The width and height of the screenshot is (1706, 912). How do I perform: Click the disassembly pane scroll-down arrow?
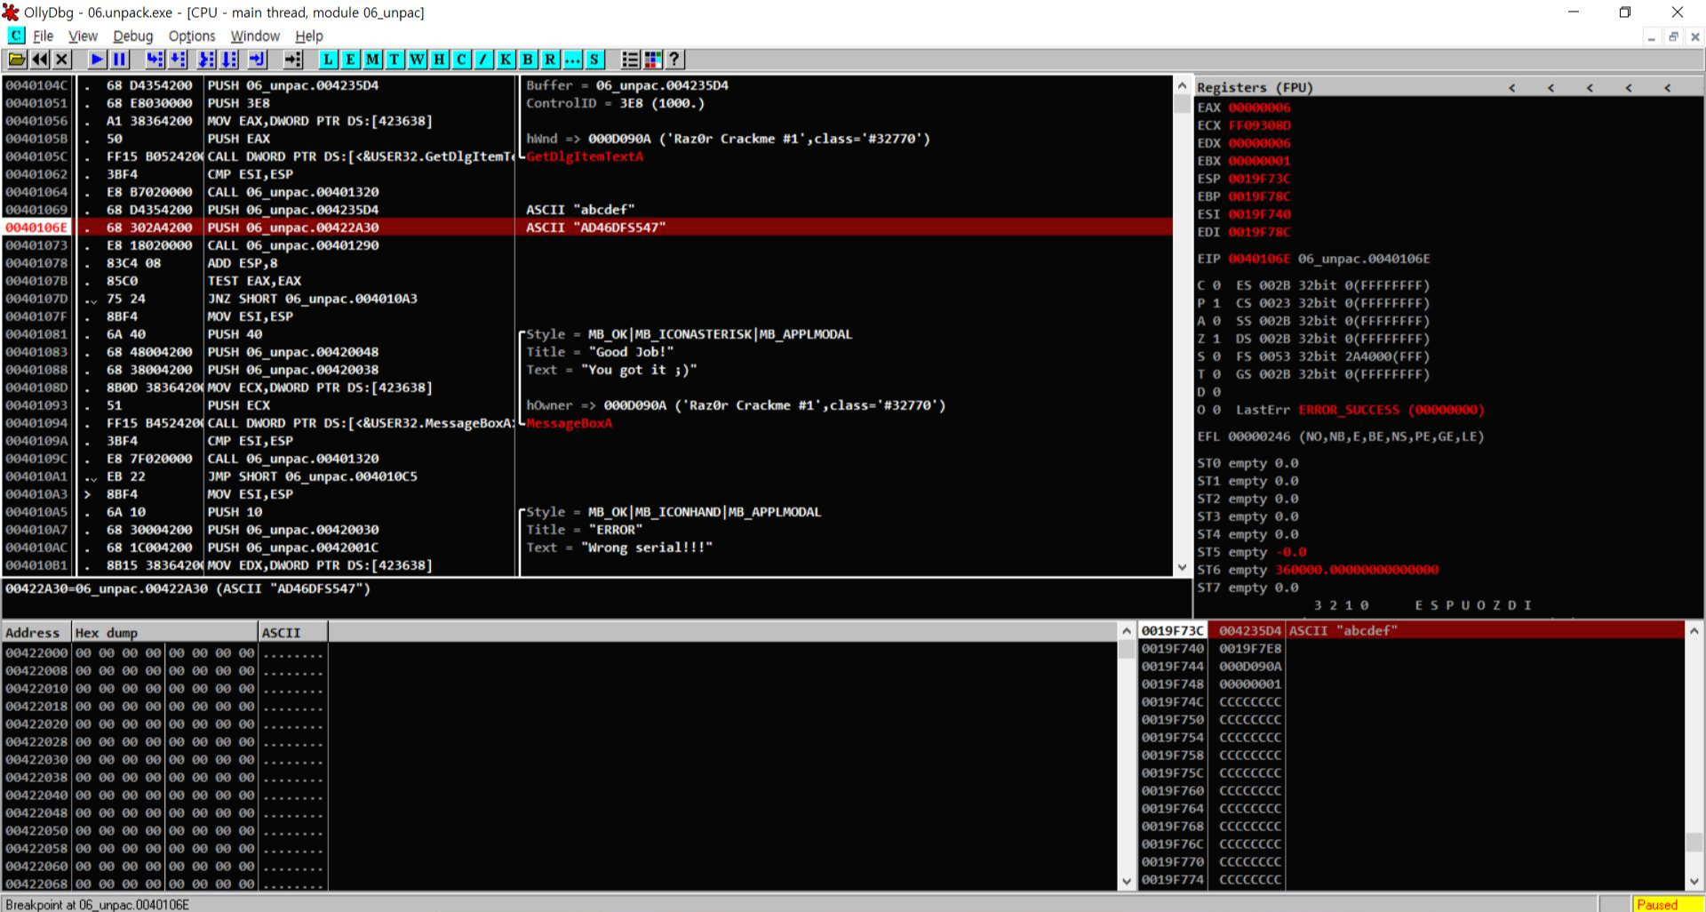[1182, 567]
